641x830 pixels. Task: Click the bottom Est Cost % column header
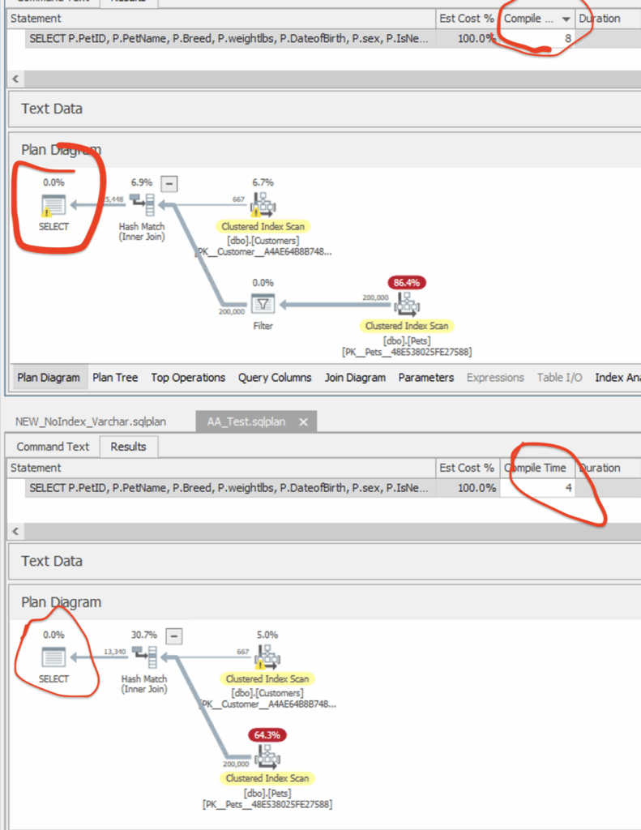466,468
